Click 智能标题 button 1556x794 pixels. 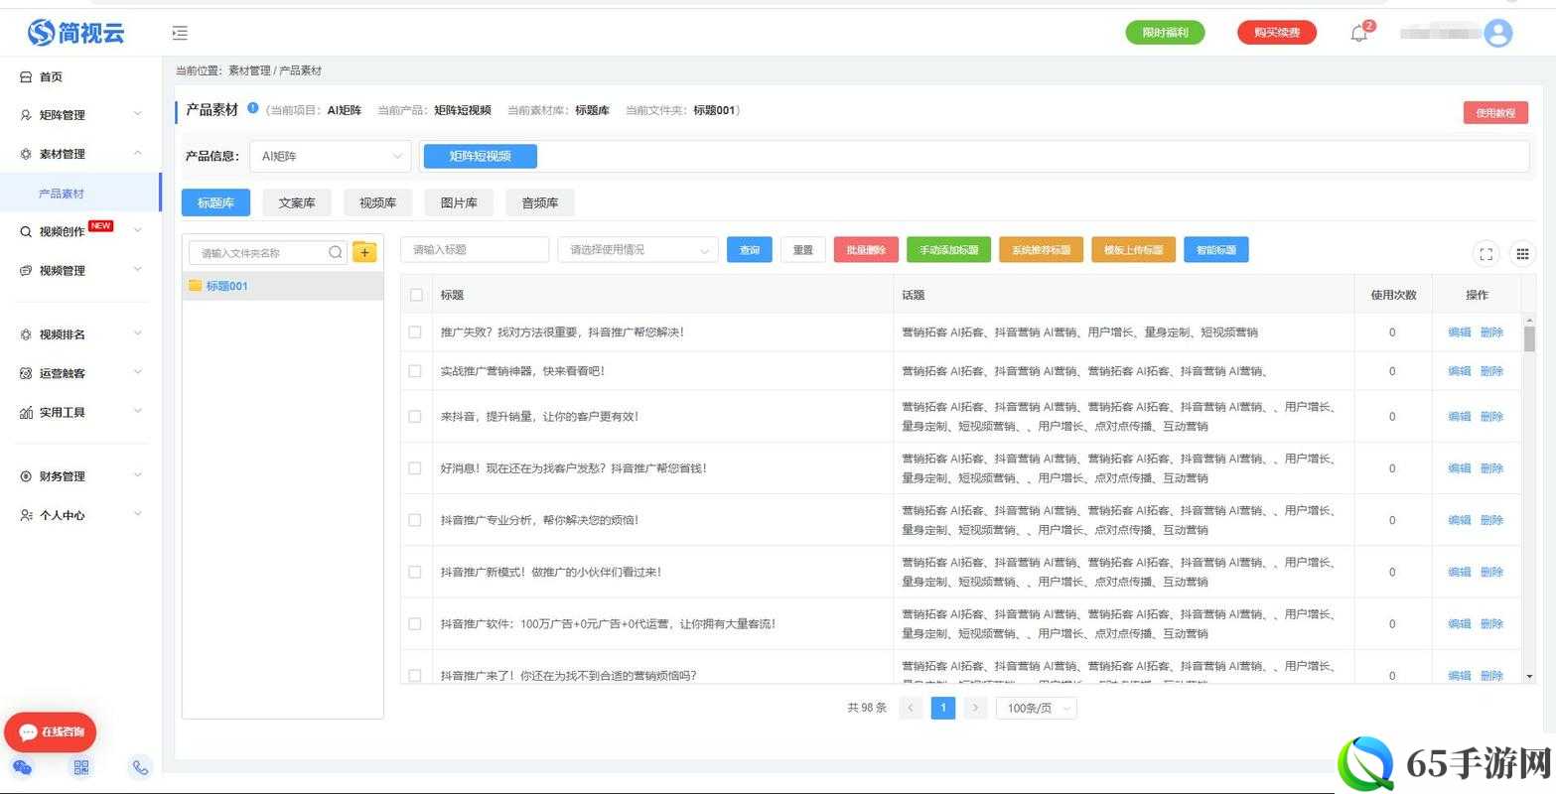[1216, 250]
